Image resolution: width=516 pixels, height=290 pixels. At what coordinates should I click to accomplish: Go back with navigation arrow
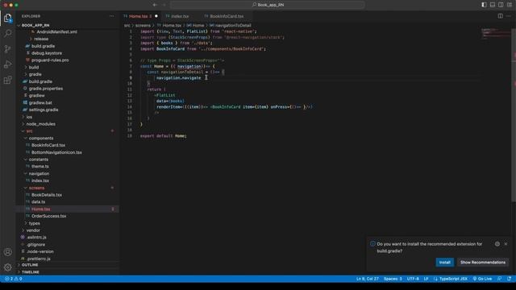point(155,5)
